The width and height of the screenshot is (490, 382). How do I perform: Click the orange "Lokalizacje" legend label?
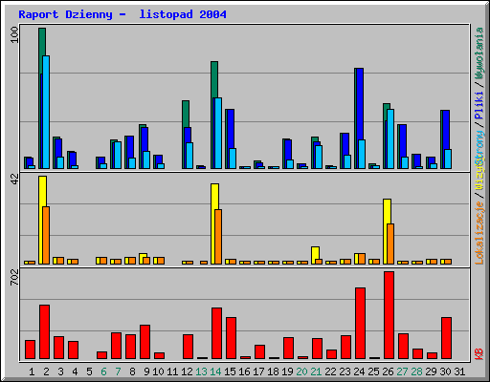(x=479, y=233)
